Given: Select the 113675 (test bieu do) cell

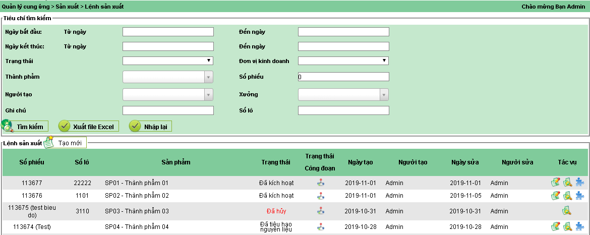Looking at the screenshot, I should [x=32, y=211].
